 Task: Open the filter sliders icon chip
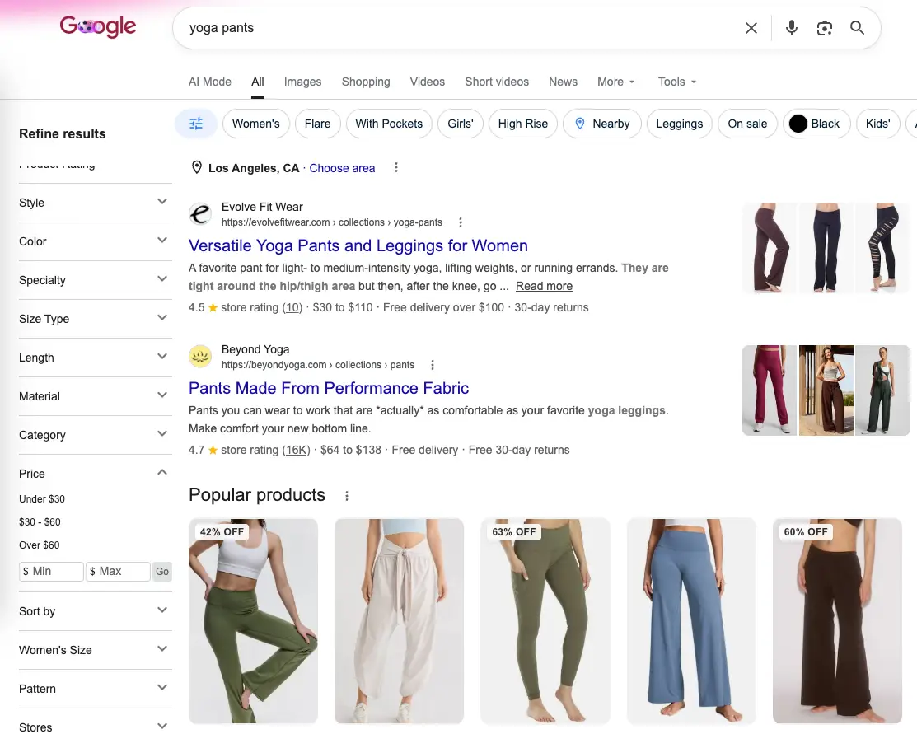[x=196, y=124]
